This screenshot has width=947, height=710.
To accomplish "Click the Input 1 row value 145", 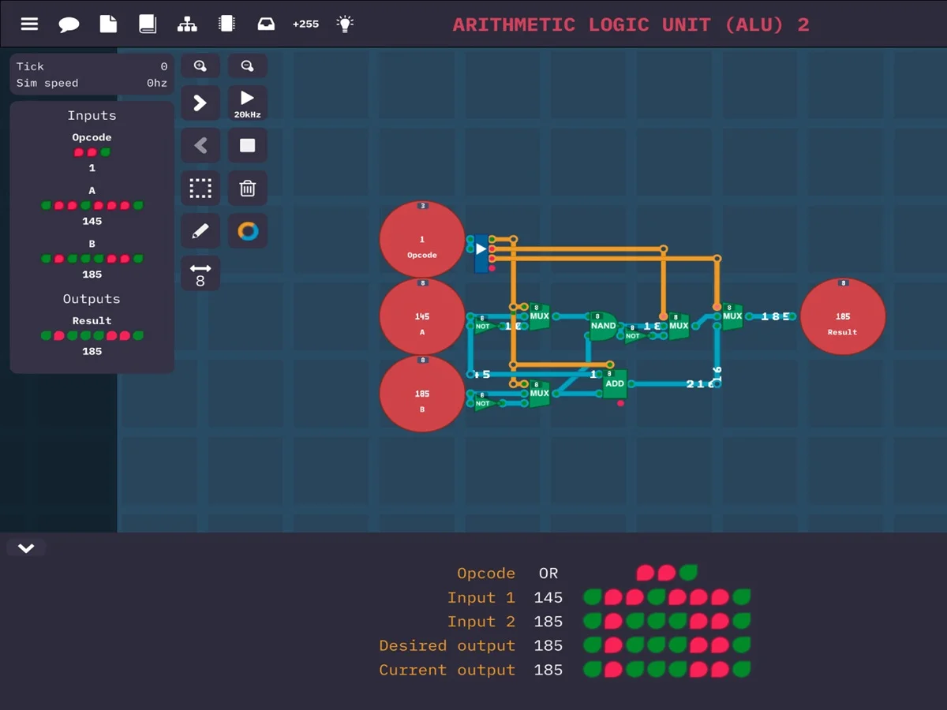I will [x=548, y=598].
